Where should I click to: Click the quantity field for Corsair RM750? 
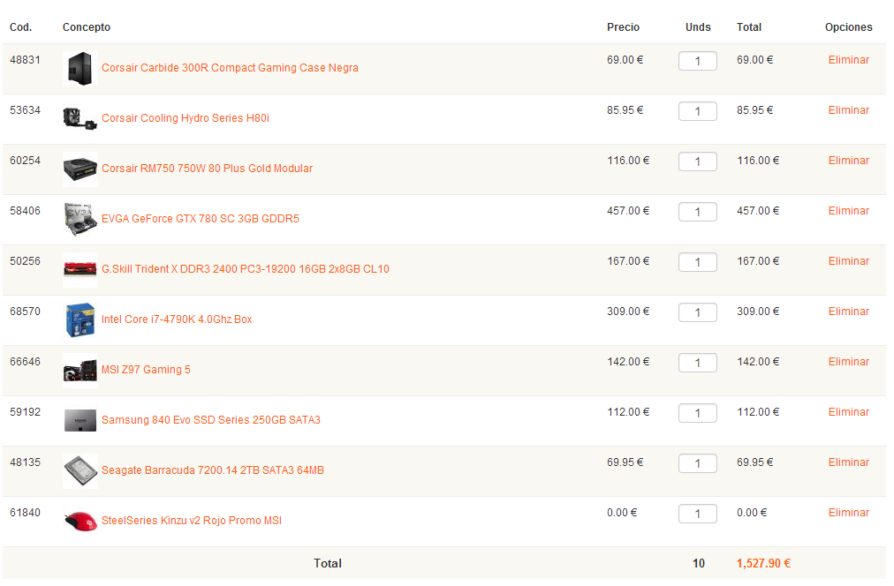click(697, 162)
